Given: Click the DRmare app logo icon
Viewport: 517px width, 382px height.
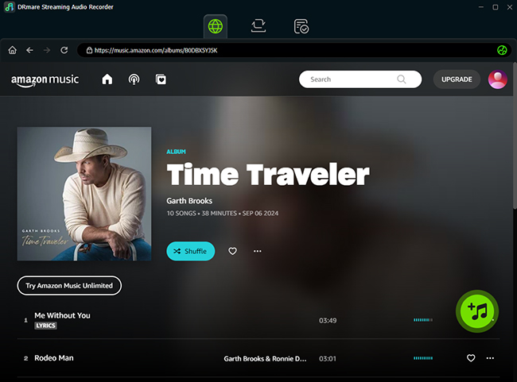Looking at the screenshot, I should (x=9, y=7).
